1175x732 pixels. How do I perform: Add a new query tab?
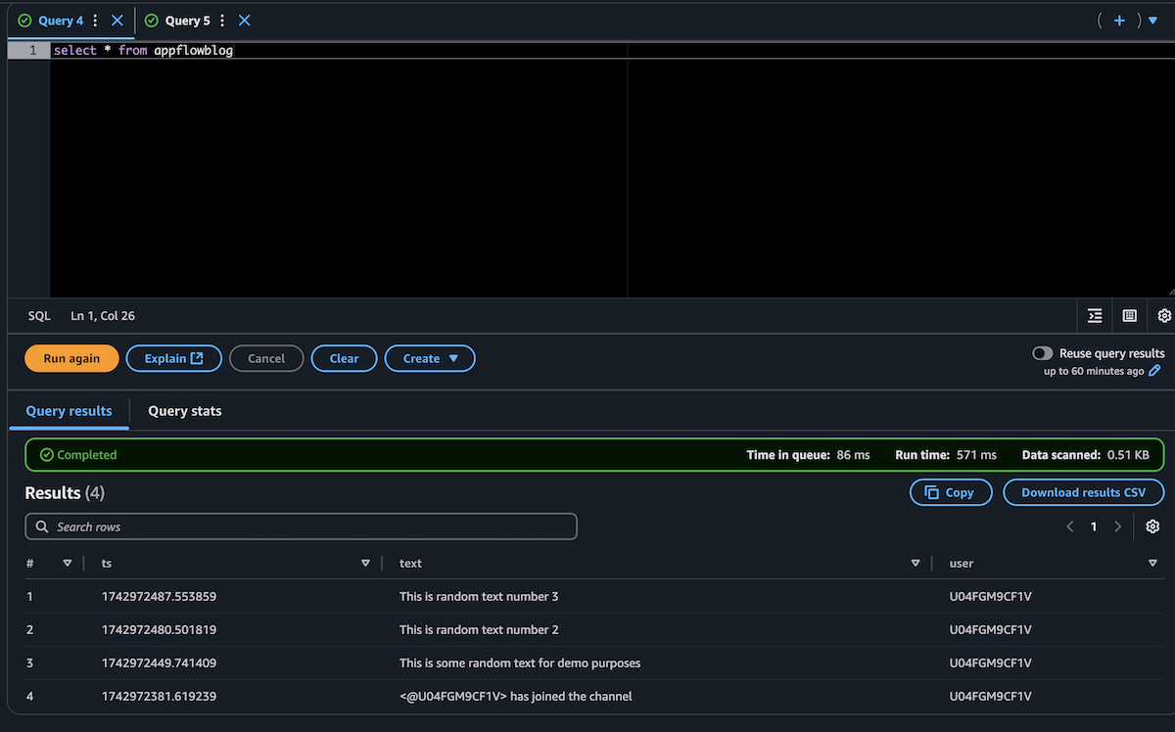(1120, 21)
